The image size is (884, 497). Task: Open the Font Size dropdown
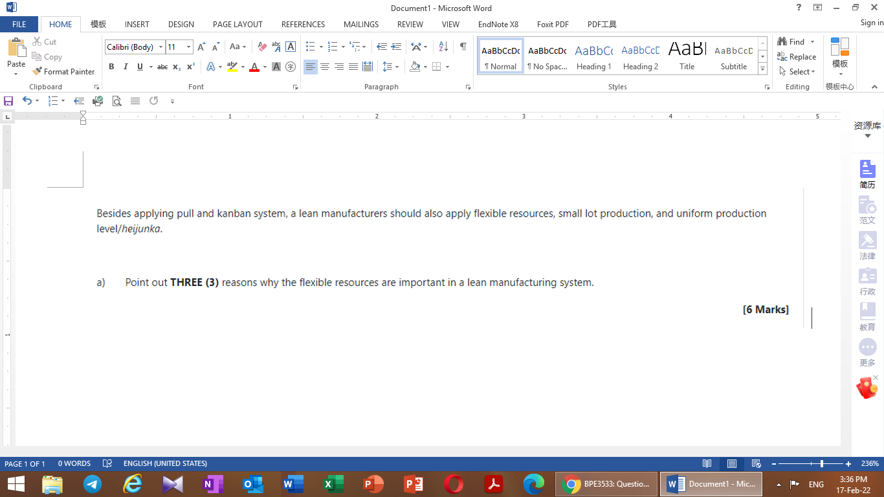[188, 47]
